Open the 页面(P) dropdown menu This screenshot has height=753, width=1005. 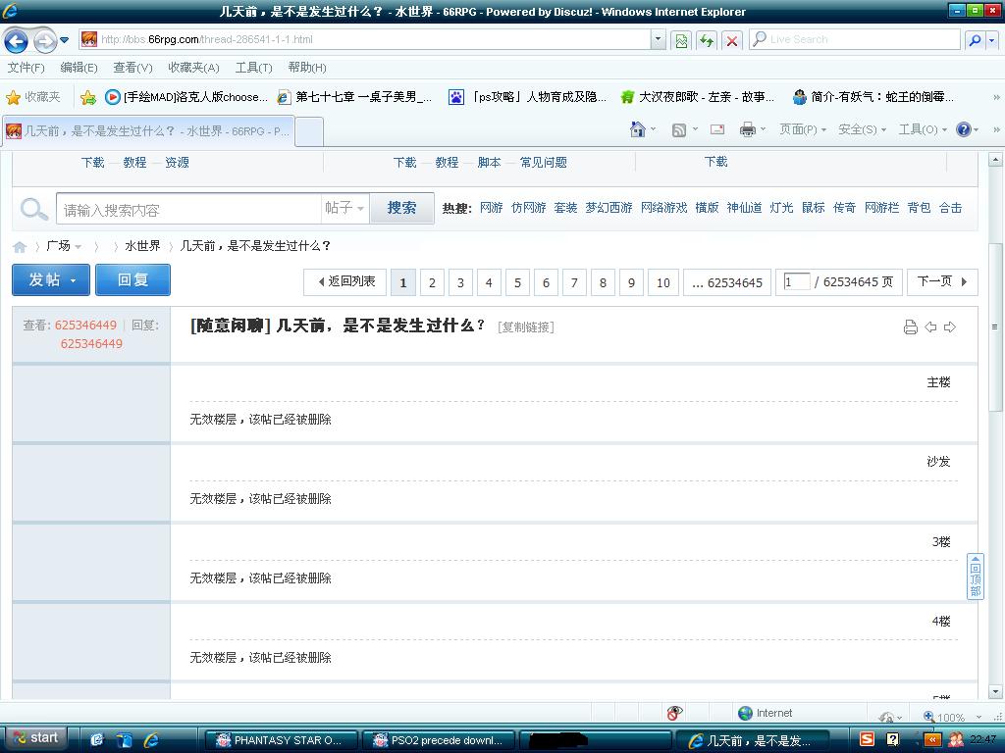[x=803, y=129]
